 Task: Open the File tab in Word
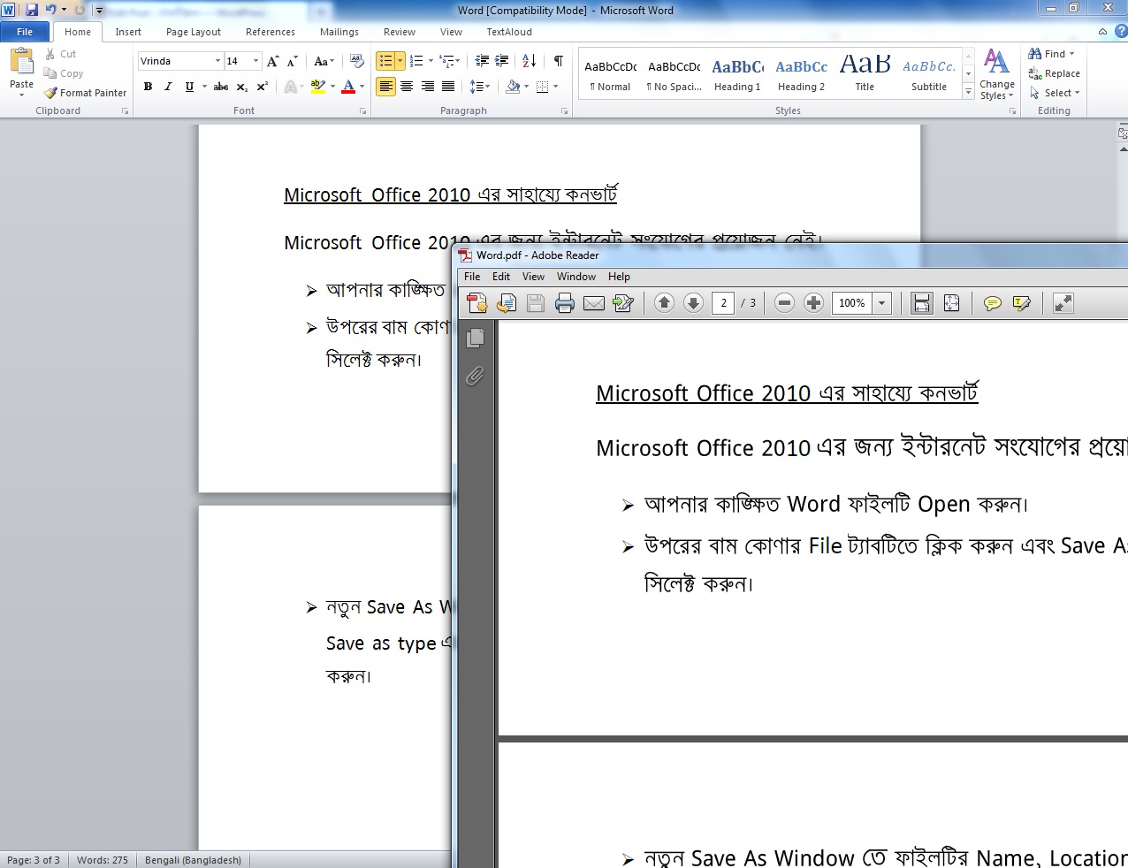pyautogui.click(x=25, y=32)
